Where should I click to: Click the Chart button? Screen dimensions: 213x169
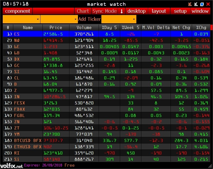click(x=83, y=11)
